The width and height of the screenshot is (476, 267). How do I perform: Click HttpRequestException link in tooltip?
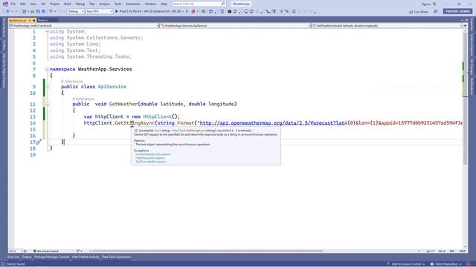(x=150, y=158)
